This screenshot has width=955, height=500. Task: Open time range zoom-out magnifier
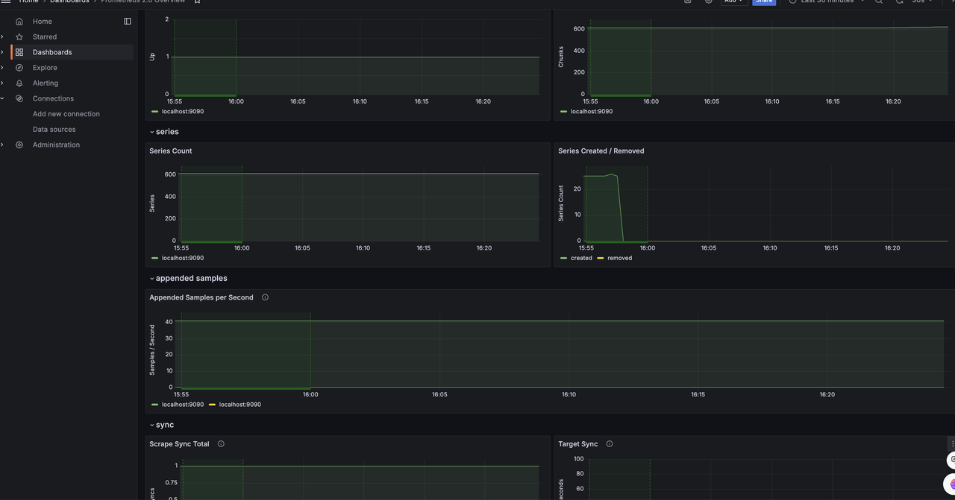[879, 1]
